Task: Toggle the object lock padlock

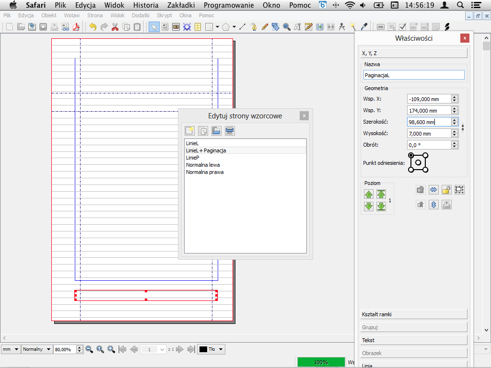Action: pyautogui.click(x=446, y=190)
